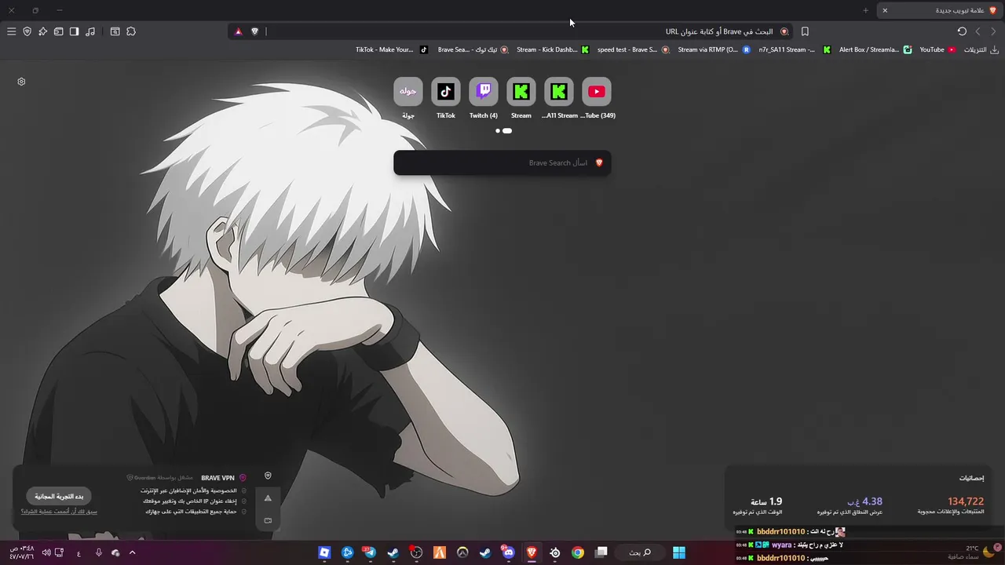Click the 134,722 blocked trackers stat
The image size is (1005, 565).
click(x=951, y=506)
